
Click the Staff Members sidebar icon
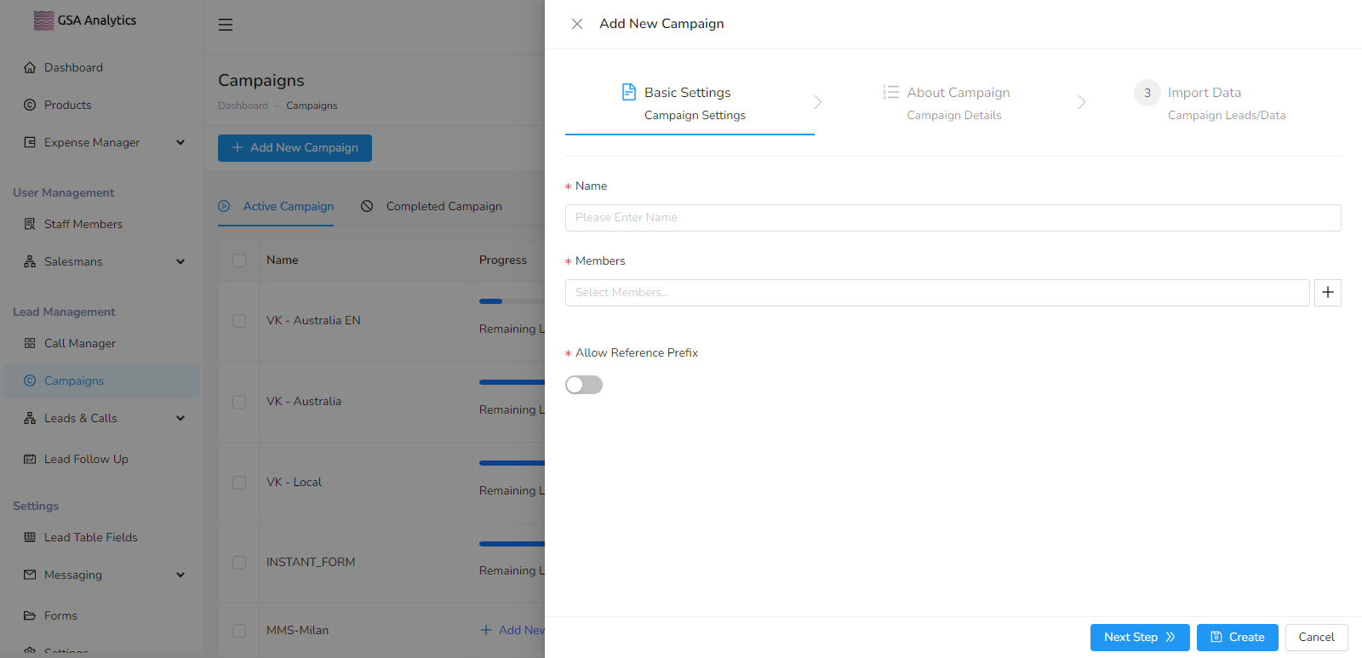click(x=30, y=224)
